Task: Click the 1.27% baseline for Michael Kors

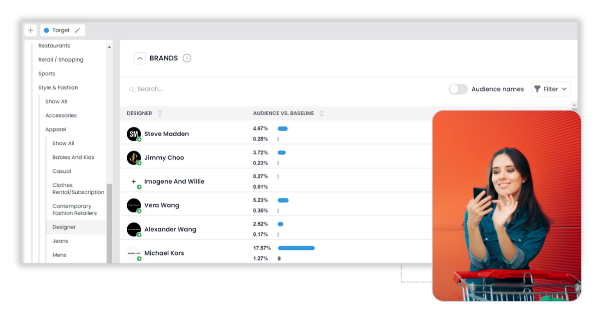Action: tap(260, 258)
